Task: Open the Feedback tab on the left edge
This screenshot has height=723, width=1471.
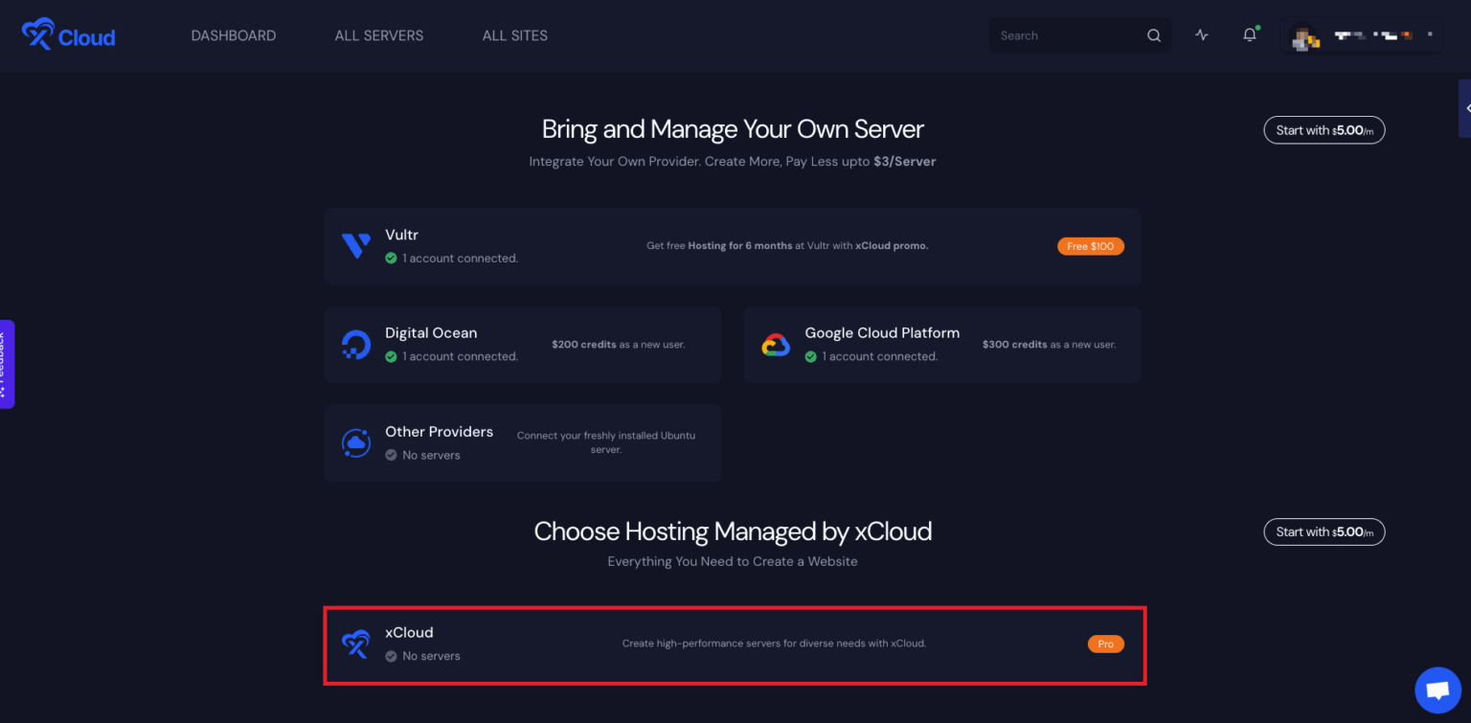Action: (x=7, y=364)
